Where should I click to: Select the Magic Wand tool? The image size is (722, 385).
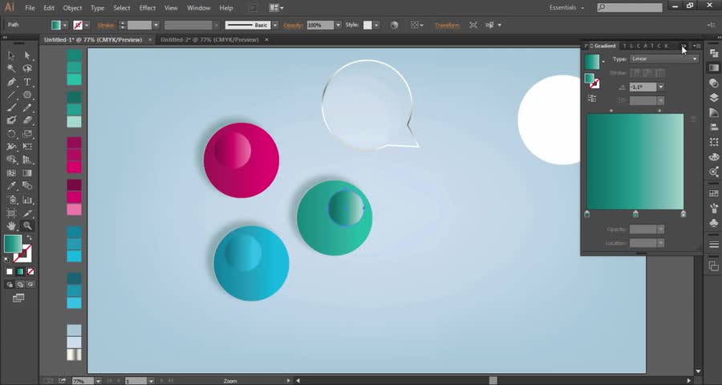11,69
